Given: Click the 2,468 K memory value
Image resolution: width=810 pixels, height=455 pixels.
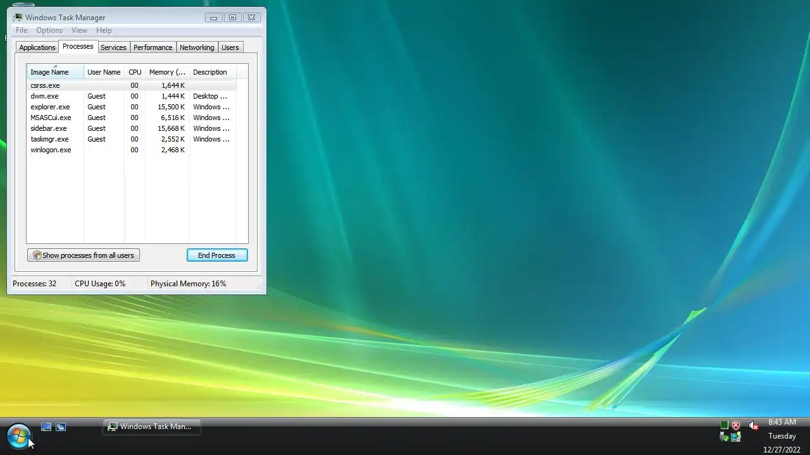Looking at the screenshot, I should (173, 150).
